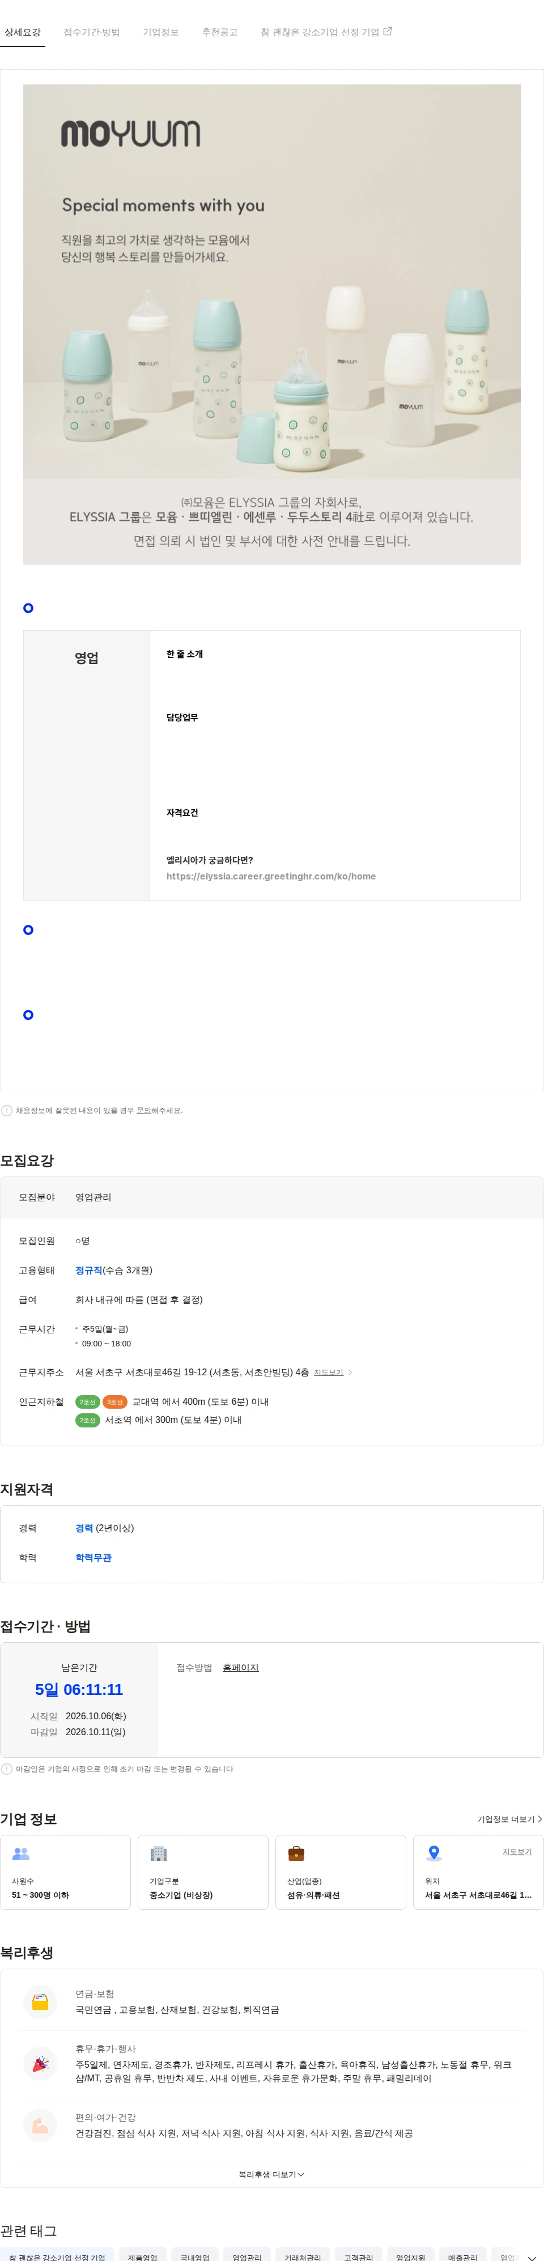Click the 사원수 people icon
This screenshot has width=544, height=2261.
(x=21, y=1854)
